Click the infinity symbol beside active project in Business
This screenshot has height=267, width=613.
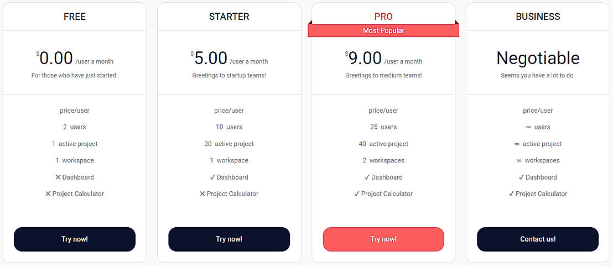click(x=517, y=144)
